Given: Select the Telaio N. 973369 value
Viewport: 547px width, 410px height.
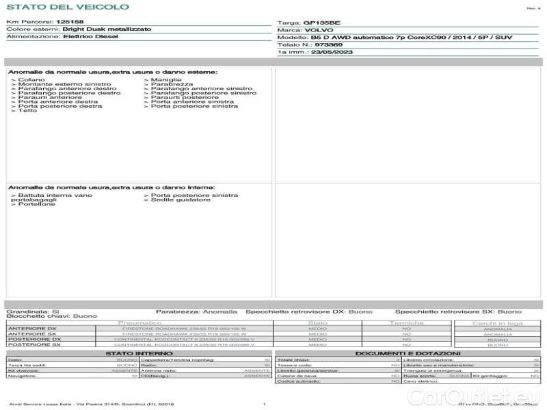Looking at the screenshot, I should point(328,44).
